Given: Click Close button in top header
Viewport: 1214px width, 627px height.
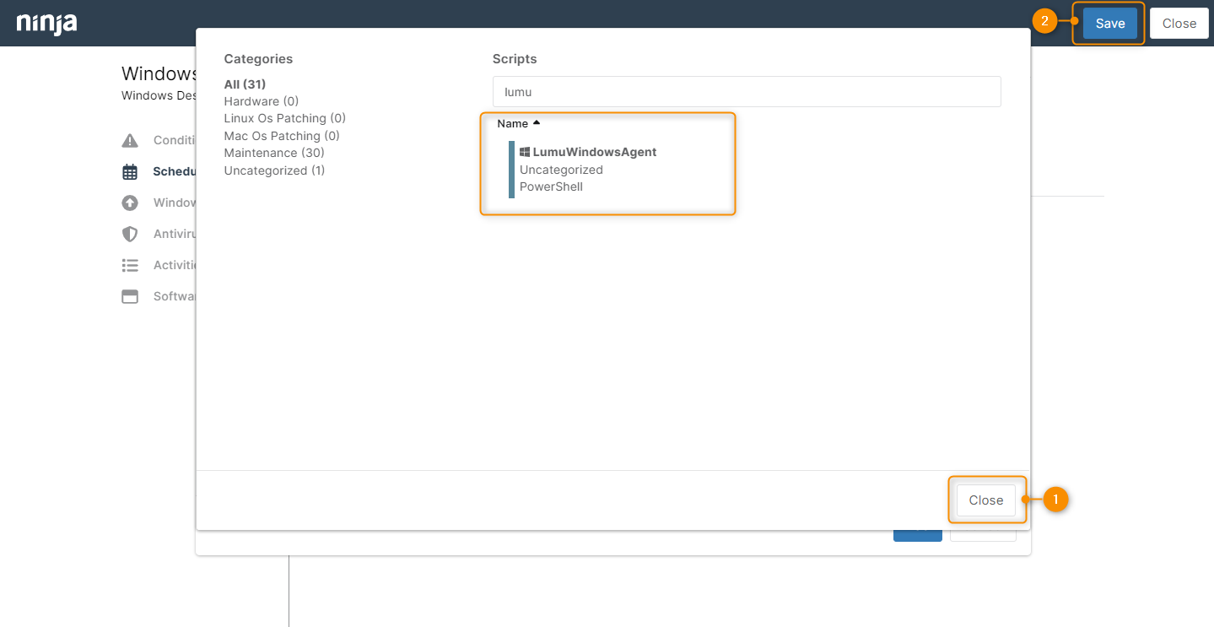Looking at the screenshot, I should (1179, 24).
